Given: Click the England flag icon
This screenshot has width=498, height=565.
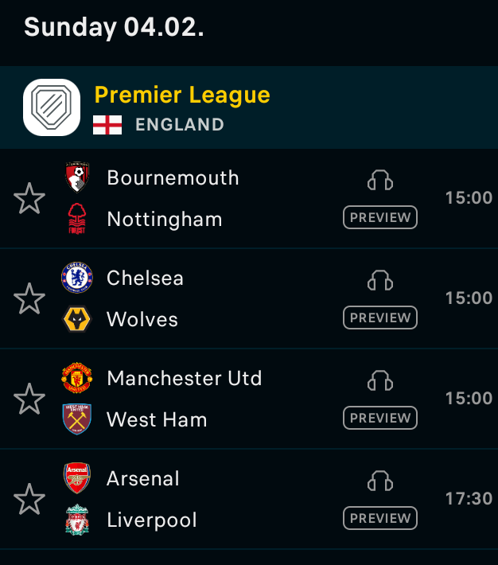Looking at the screenshot, I should tap(107, 125).
